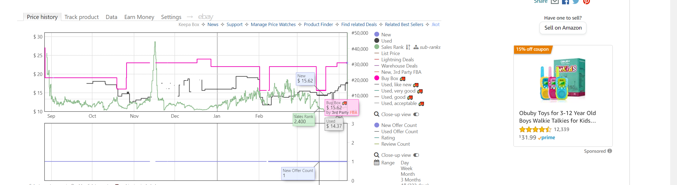Open the News link

[x=213, y=24]
